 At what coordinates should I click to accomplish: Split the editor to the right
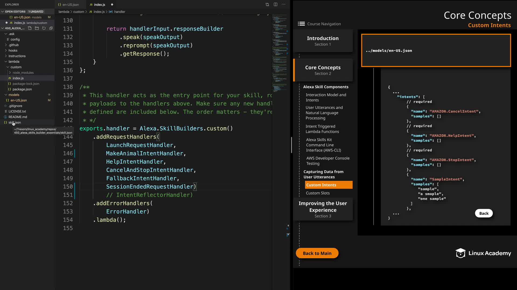tap(275, 5)
